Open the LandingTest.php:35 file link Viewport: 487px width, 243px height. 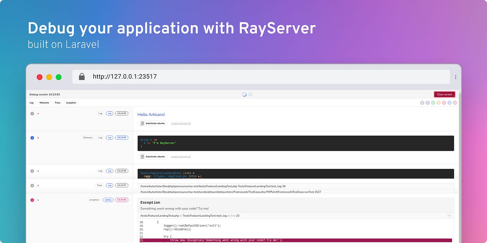pos(181,123)
